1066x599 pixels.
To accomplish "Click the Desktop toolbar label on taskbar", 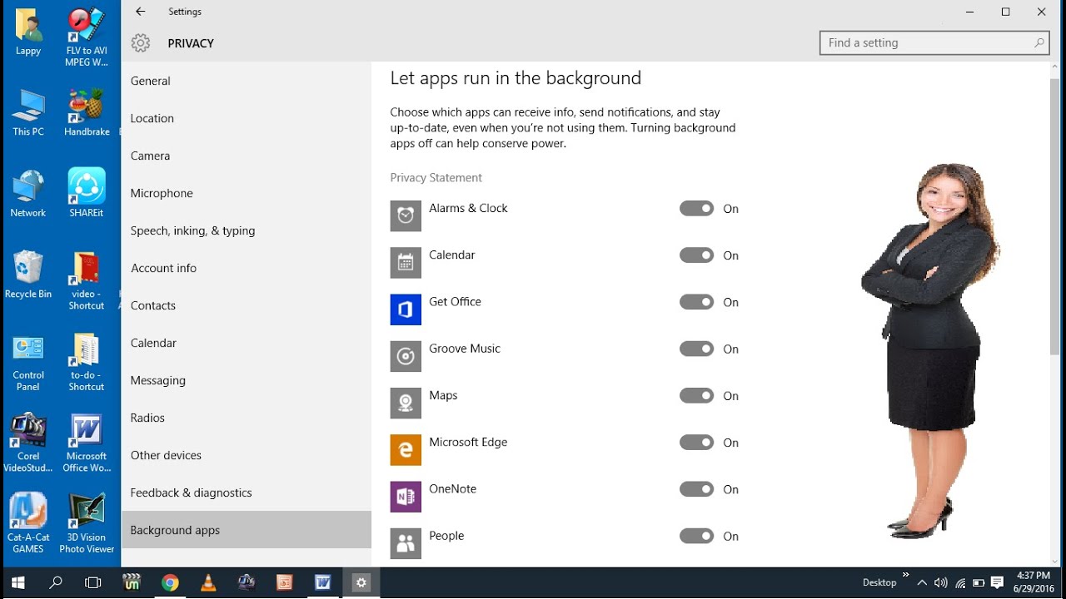I will 879,582.
